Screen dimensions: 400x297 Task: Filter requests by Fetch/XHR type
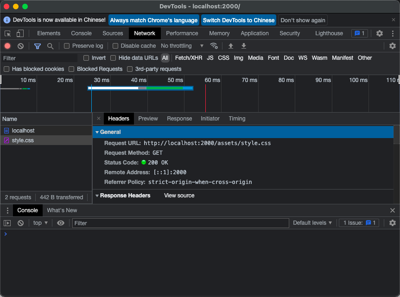pos(189,58)
